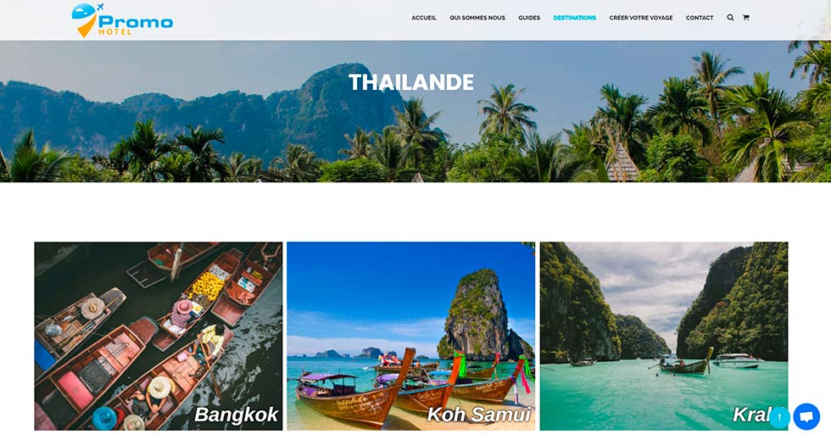
Task: Click the Promo Hotel logo
Action: point(122,20)
